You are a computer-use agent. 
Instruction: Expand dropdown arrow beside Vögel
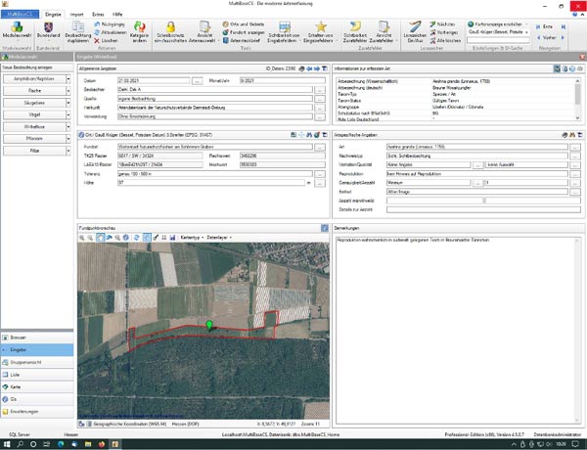[68, 114]
